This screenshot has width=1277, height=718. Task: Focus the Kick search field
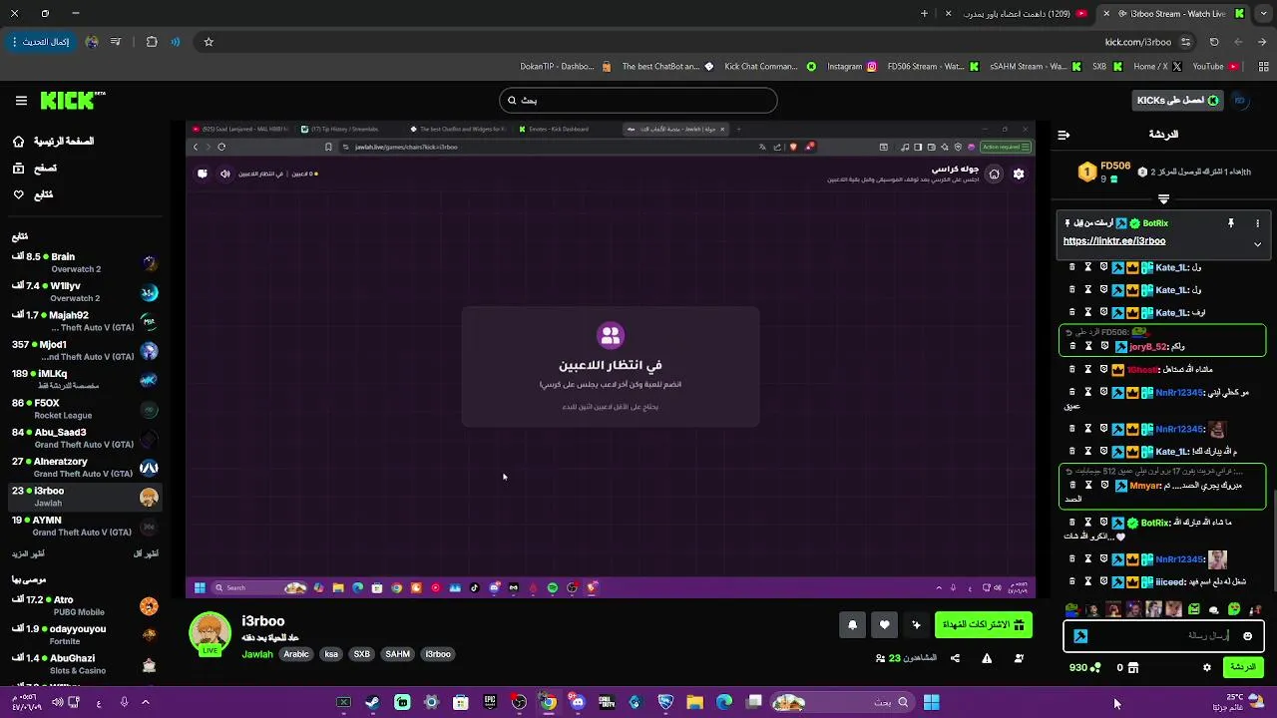[x=638, y=100]
